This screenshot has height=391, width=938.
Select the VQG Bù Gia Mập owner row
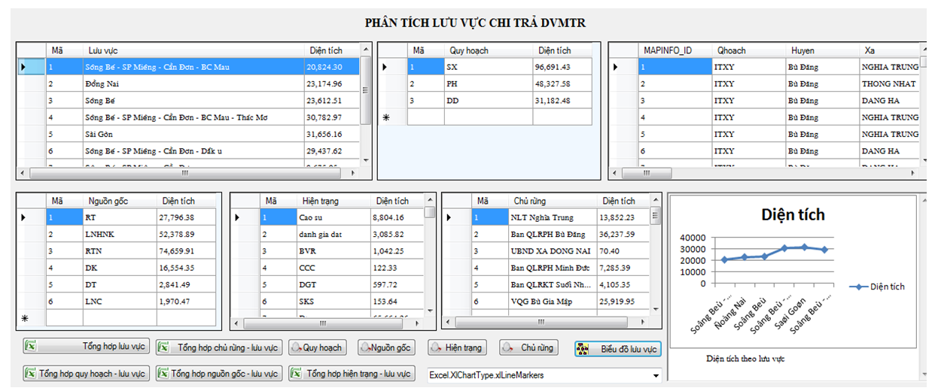(x=547, y=302)
